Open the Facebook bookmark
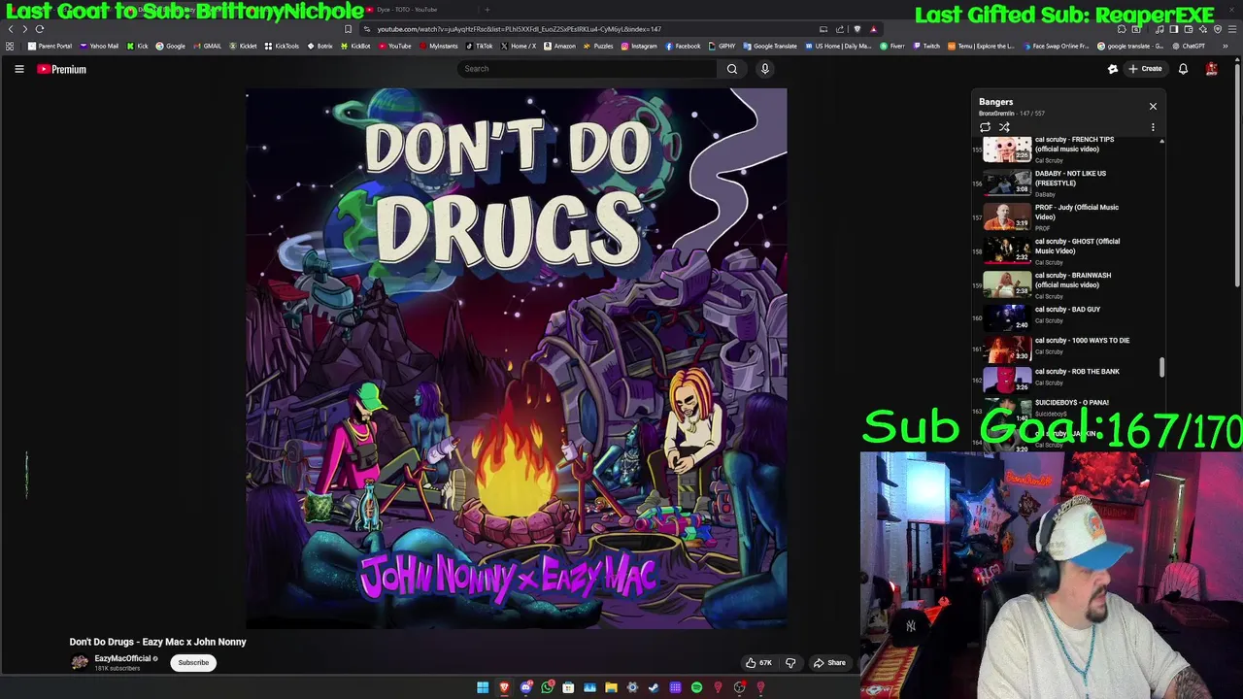1243x699 pixels. pos(683,46)
